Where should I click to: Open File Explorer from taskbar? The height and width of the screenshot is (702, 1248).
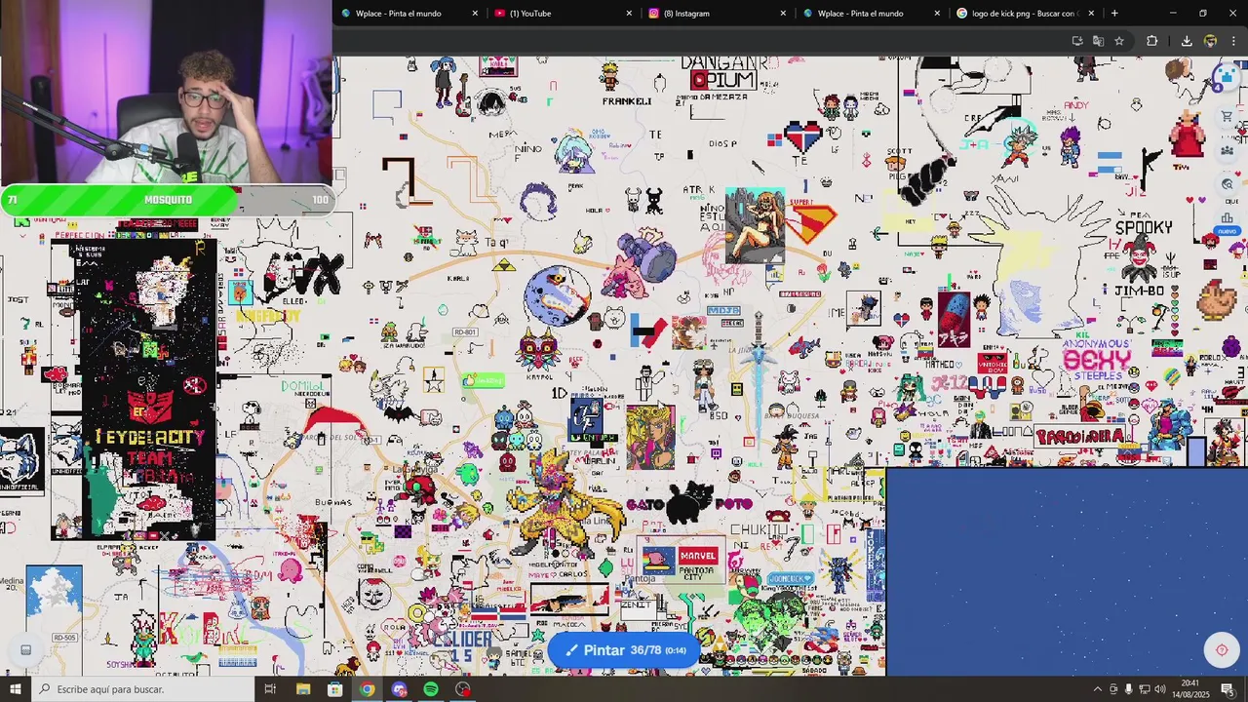click(x=303, y=689)
